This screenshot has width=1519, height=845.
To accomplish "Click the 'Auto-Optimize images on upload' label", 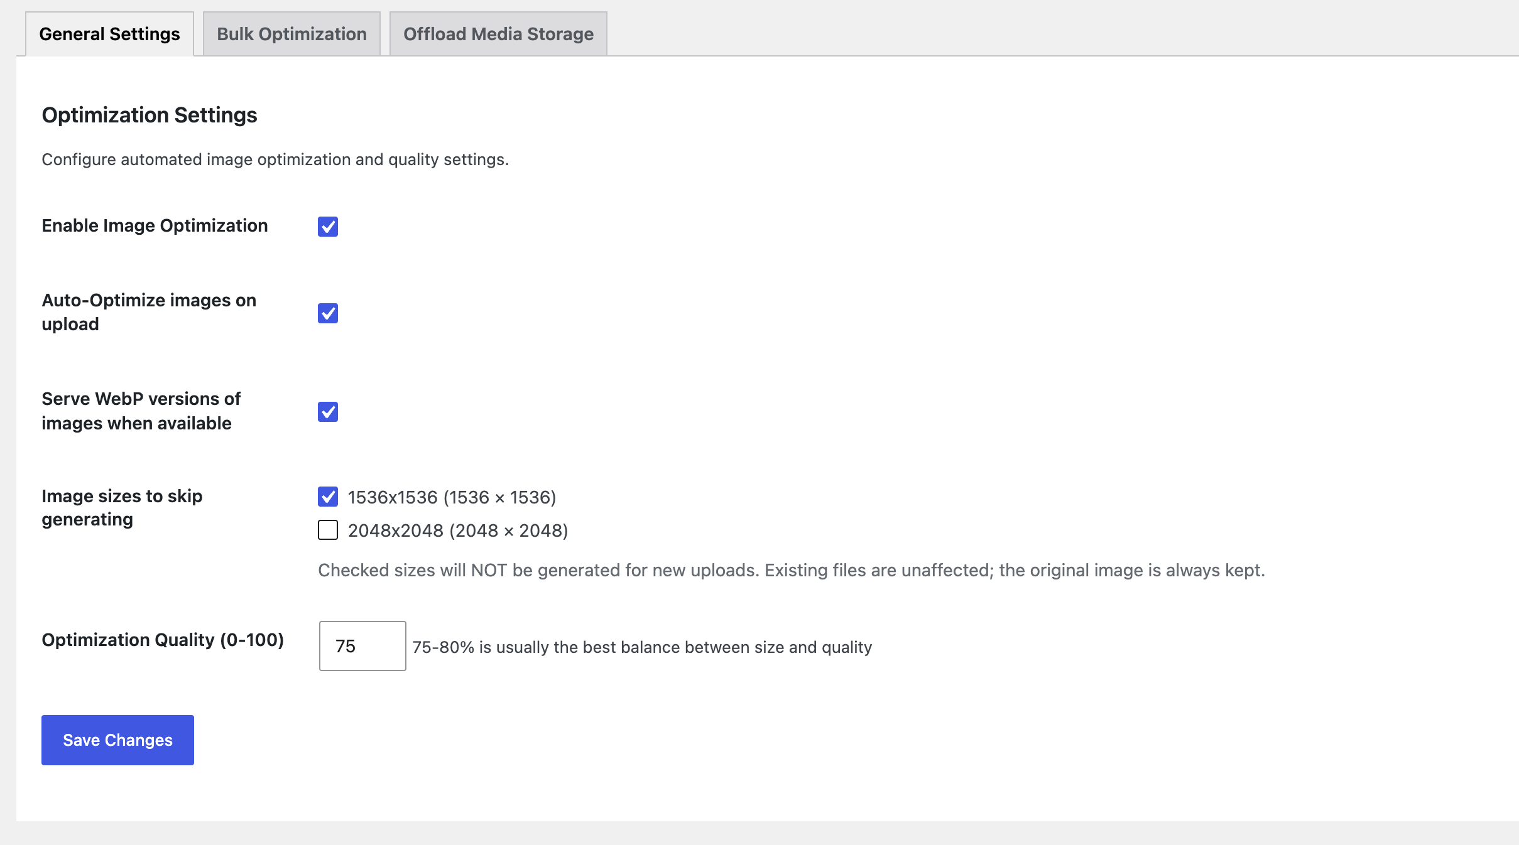I will coord(149,312).
